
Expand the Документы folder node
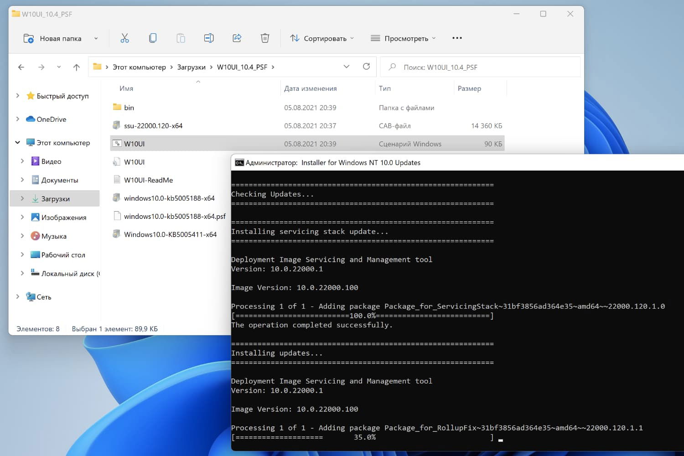pos(22,180)
